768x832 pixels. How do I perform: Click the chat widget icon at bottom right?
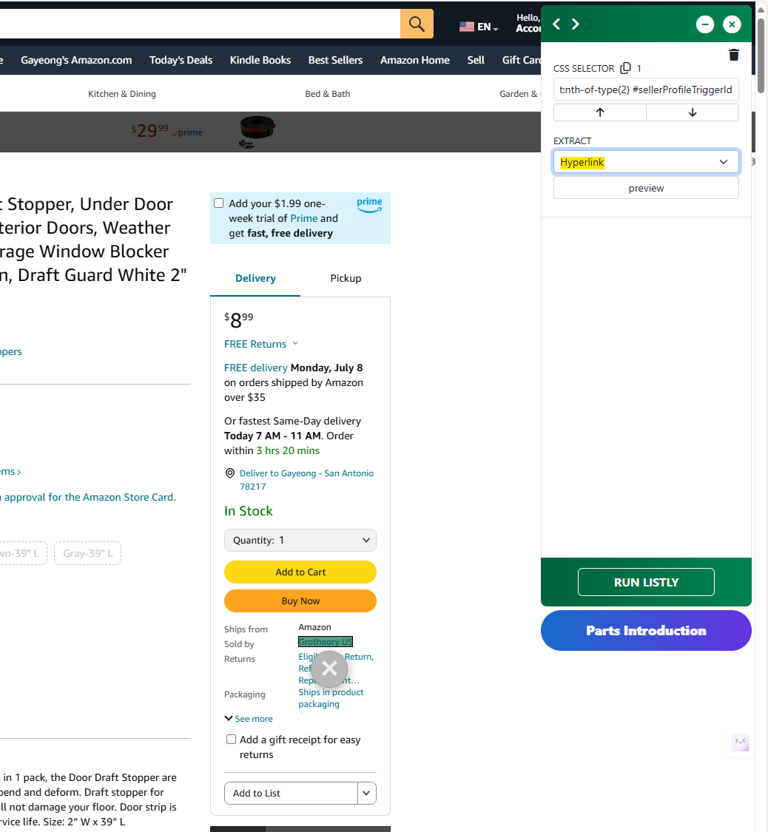741,741
